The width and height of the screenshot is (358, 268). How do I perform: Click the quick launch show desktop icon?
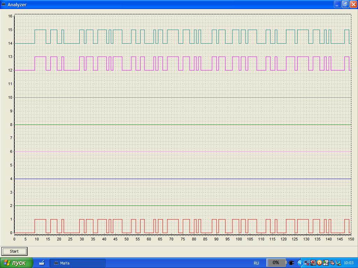pyautogui.click(x=42, y=263)
